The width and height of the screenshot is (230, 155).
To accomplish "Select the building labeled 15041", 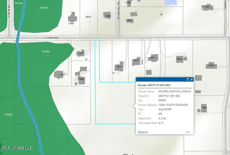I will tap(119, 67).
